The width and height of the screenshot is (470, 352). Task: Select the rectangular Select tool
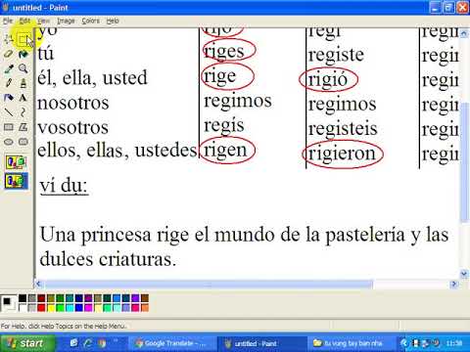coord(23,39)
